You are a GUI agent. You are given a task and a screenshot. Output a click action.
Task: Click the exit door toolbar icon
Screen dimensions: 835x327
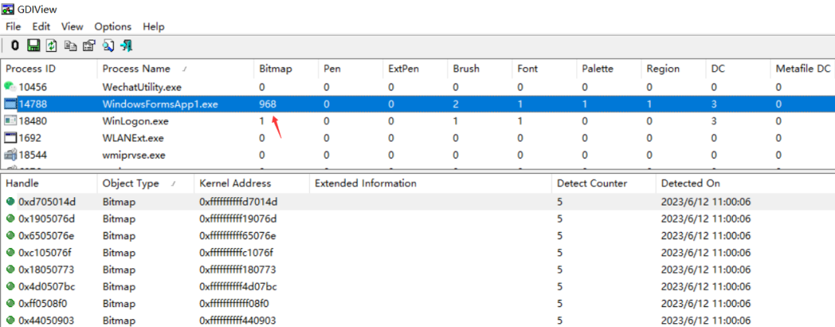tap(126, 46)
